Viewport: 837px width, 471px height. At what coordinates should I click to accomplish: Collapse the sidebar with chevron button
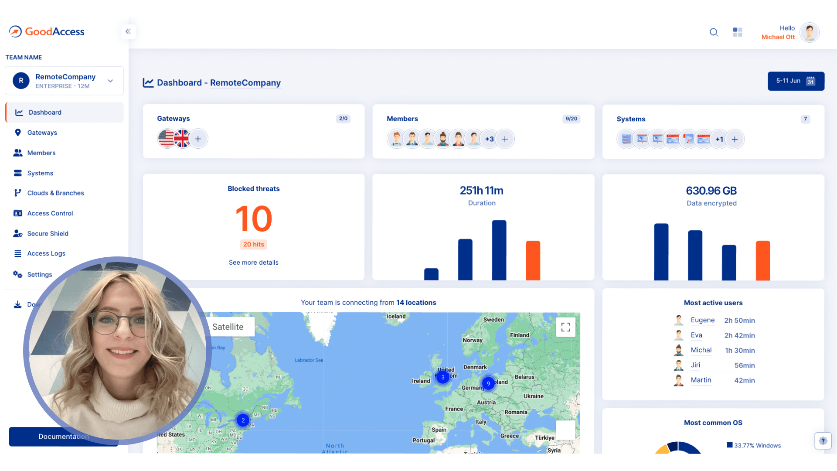click(x=128, y=31)
